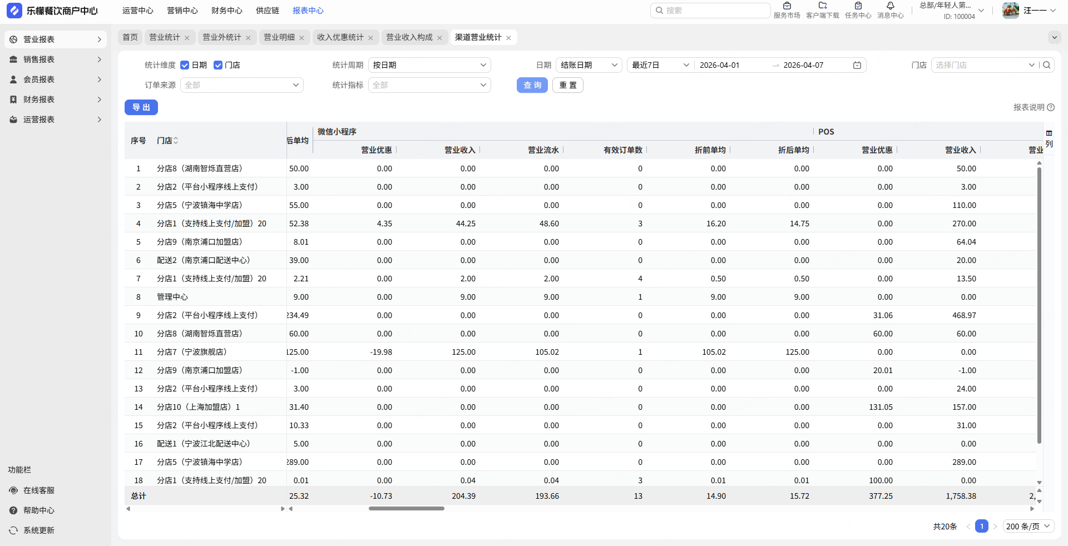Open the 财务中心 top menu
The image size is (1068, 546).
[x=226, y=11]
